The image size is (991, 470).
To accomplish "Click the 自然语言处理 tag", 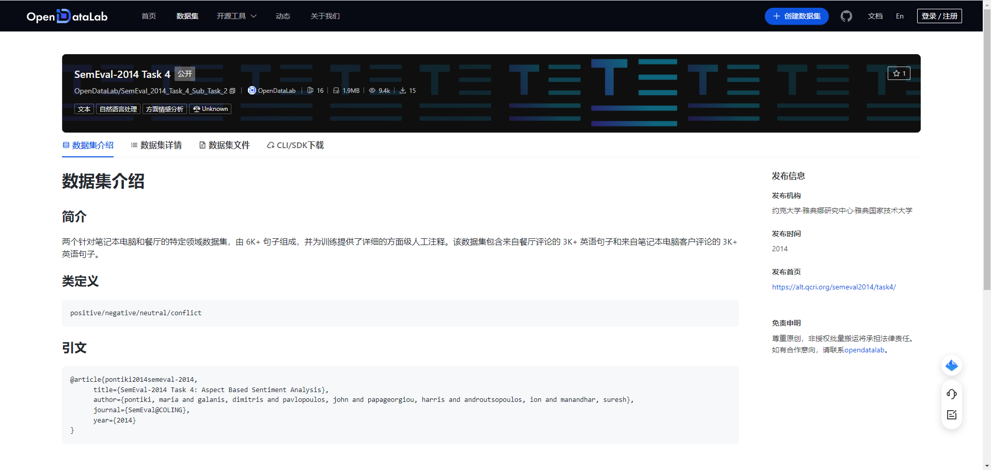I will tap(118, 109).
